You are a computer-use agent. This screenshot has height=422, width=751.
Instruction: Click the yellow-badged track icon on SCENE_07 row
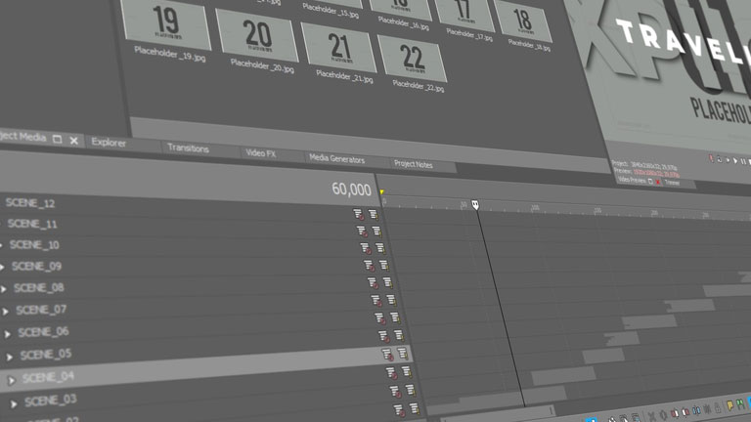click(391, 301)
